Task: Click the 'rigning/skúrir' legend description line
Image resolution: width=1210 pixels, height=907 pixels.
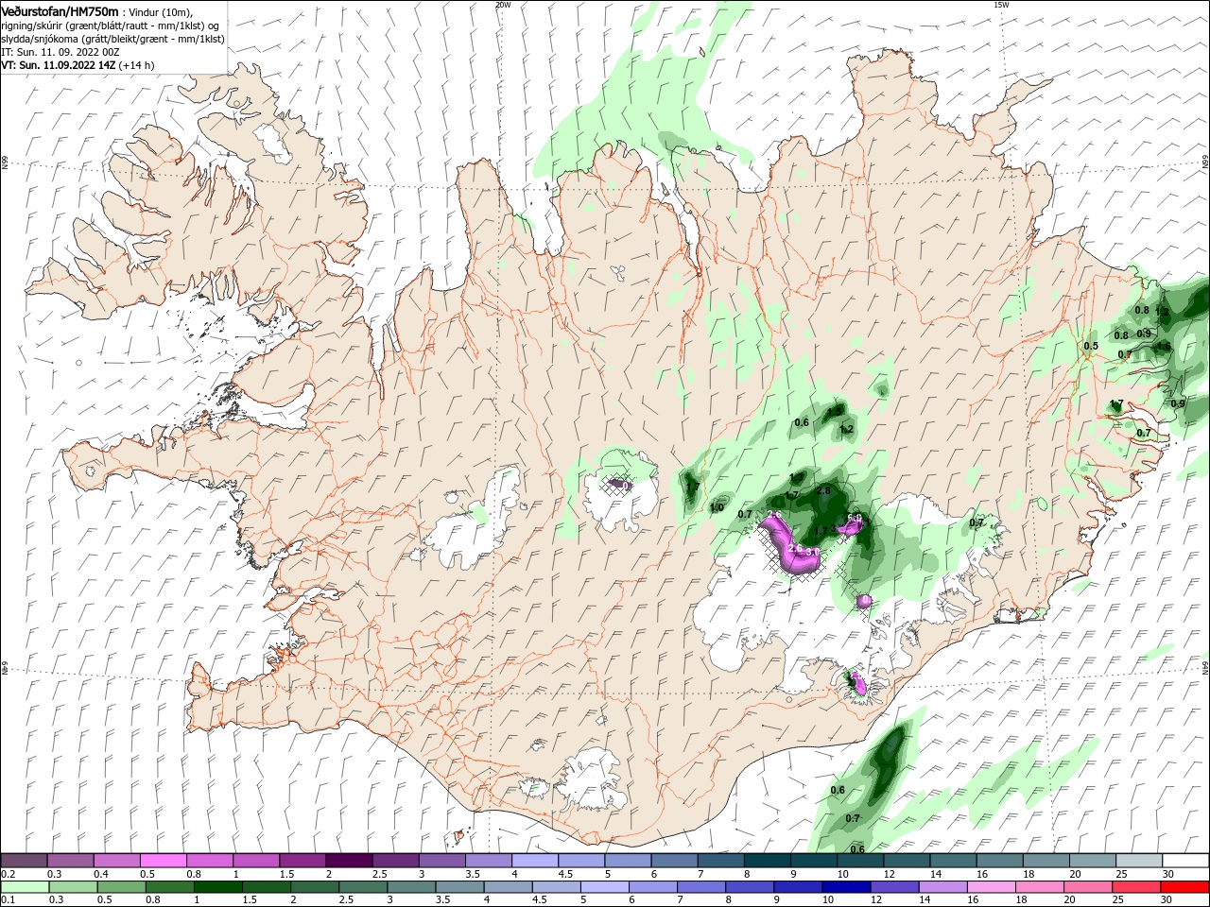Action: coord(110,26)
